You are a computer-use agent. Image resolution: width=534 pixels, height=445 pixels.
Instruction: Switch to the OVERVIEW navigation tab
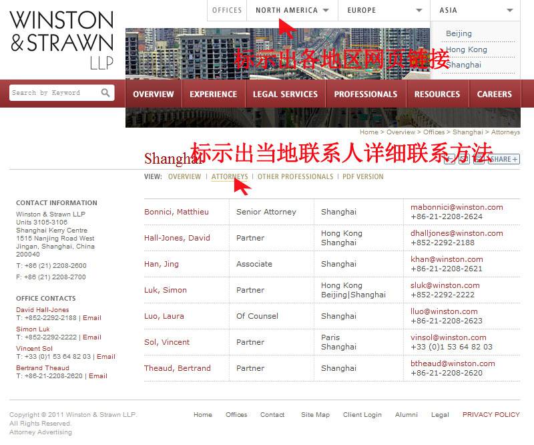coord(153,94)
